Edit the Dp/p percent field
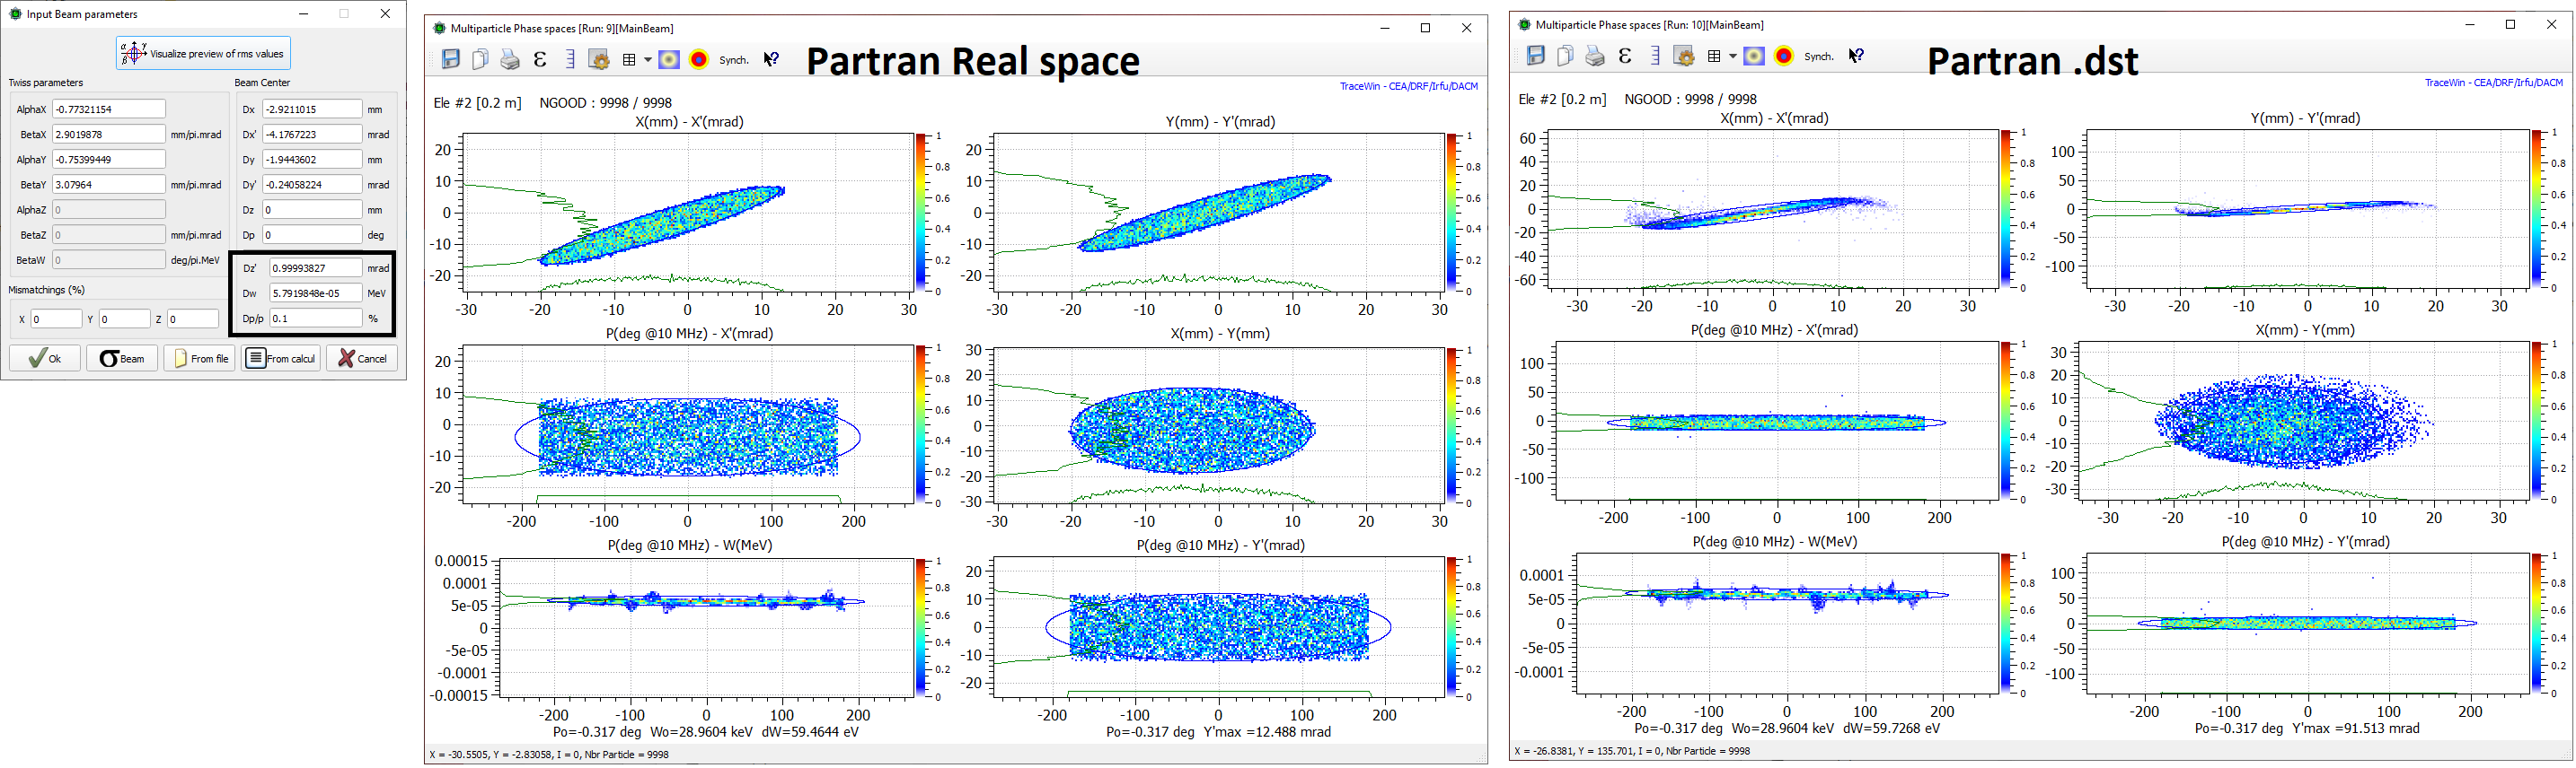Image resolution: width=2576 pixels, height=768 pixels. (x=316, y=319)
